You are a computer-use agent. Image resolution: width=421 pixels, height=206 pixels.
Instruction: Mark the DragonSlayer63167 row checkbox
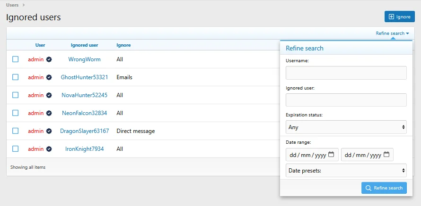click(x=15, y=131)
